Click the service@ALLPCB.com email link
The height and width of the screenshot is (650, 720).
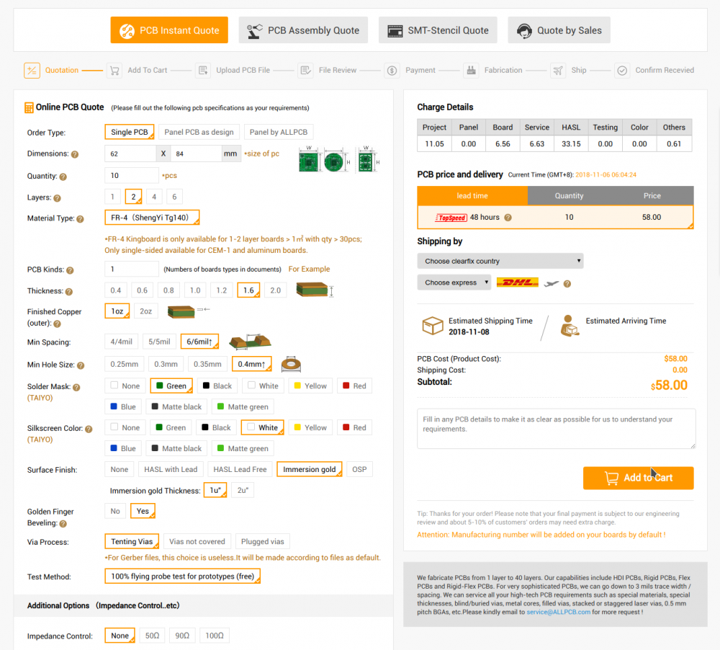559,612
